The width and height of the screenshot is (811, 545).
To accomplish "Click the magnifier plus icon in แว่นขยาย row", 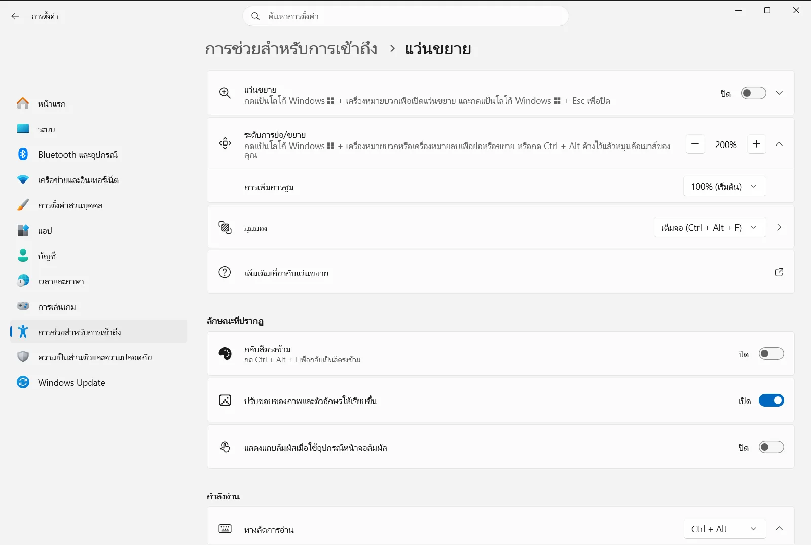I will coord(225,93).
